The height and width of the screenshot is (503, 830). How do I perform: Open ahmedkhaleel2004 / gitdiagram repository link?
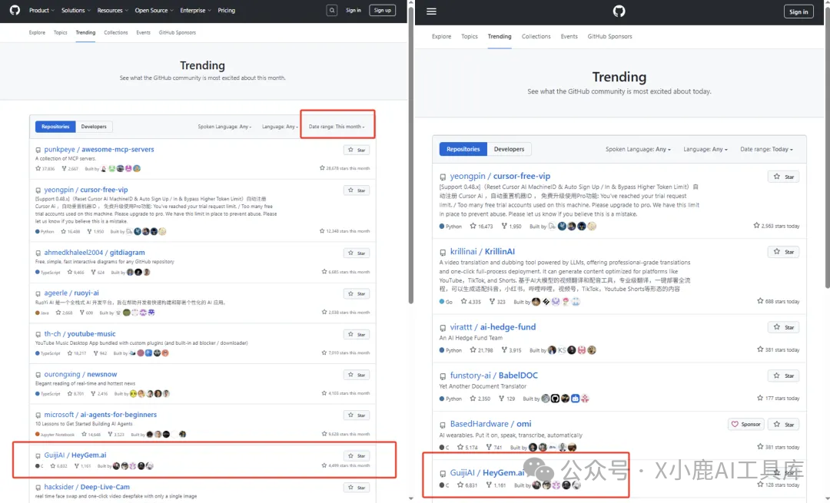tap(95, 253)
